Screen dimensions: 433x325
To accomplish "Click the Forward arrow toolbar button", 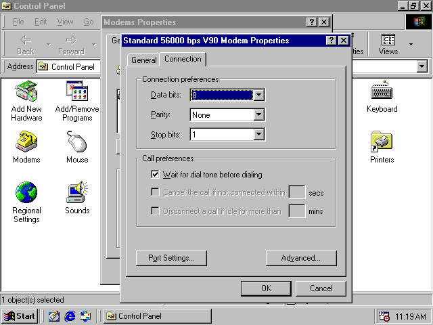I will (x=71, y=44).
